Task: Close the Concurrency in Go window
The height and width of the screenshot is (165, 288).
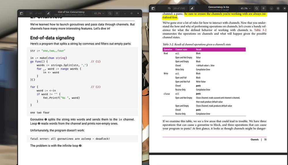Action: point(285,8)
